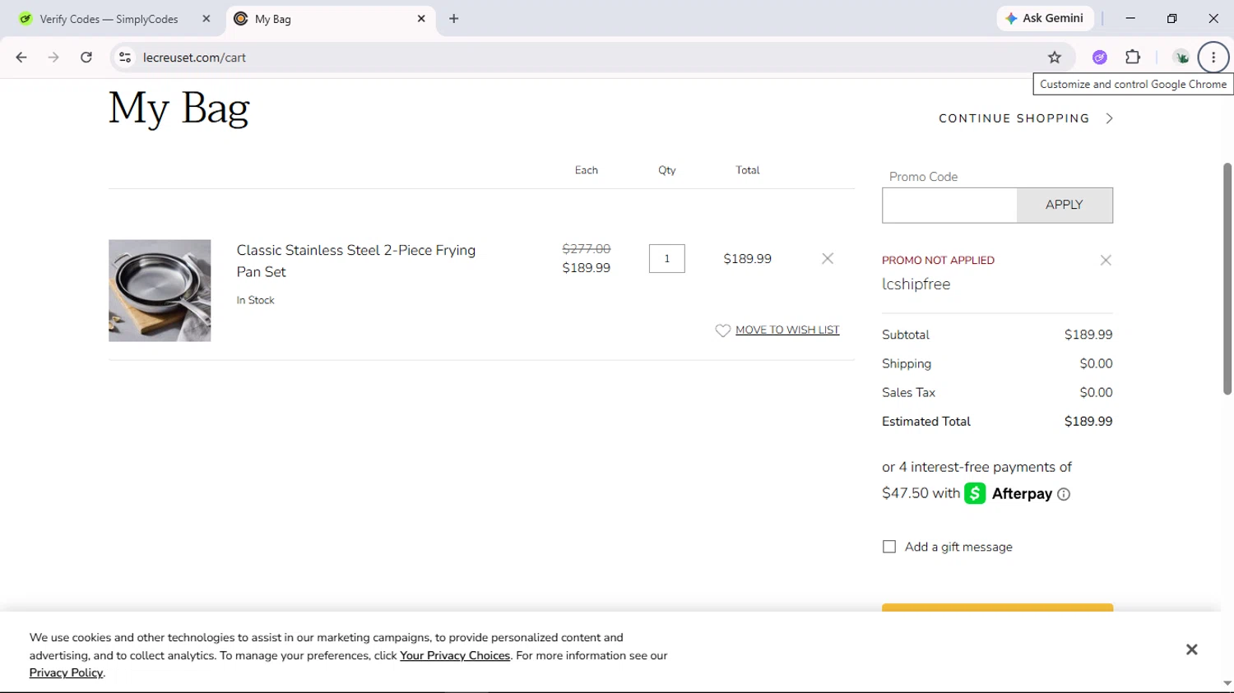The width and height of the screenshot is (1234, 693).
Task: Click the In Stock label
Action: coord(256,301)
